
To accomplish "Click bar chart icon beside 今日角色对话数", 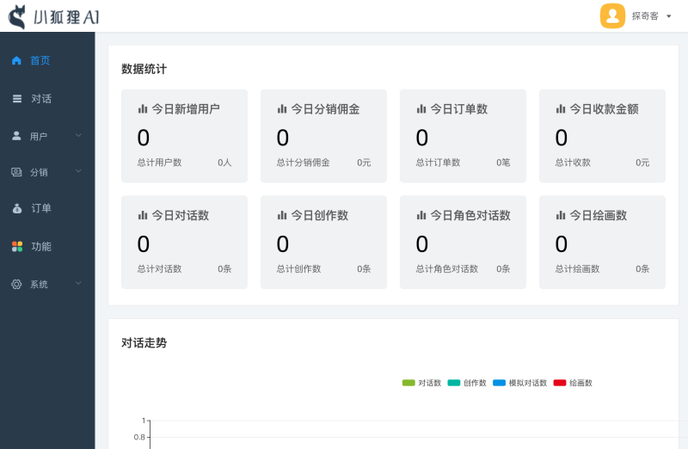I will (x=421, y=215).
